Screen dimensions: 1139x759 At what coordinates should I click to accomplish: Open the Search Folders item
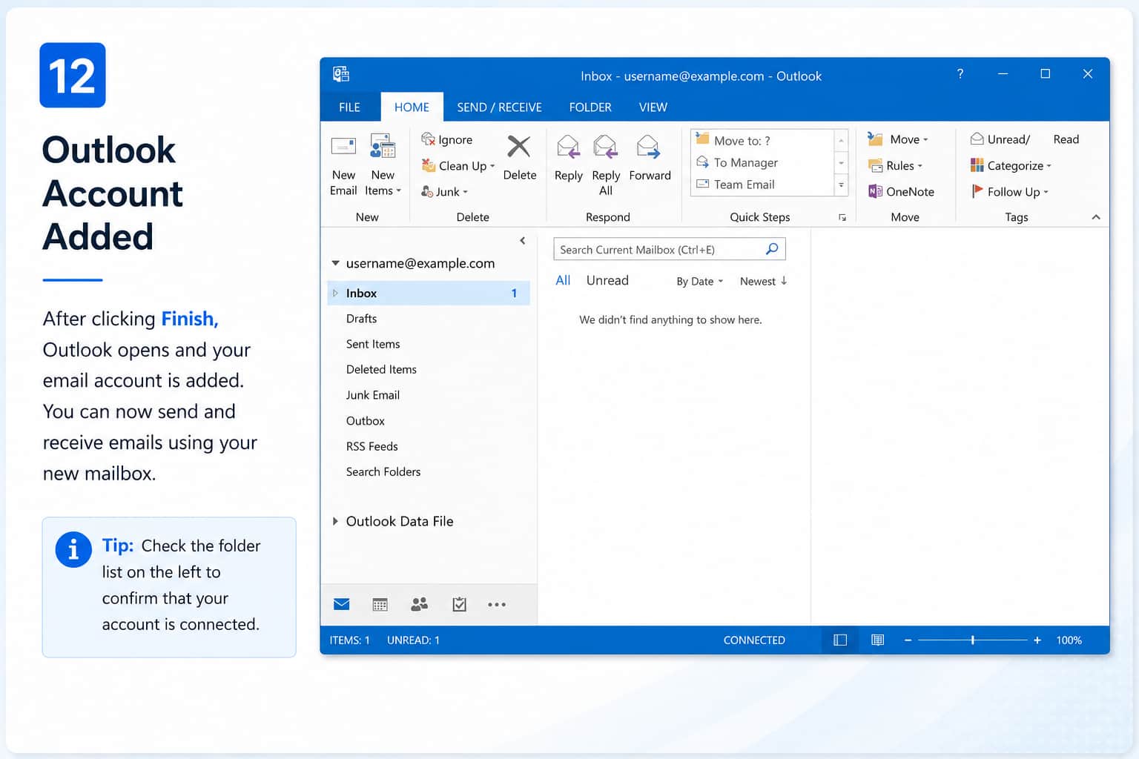383,471
